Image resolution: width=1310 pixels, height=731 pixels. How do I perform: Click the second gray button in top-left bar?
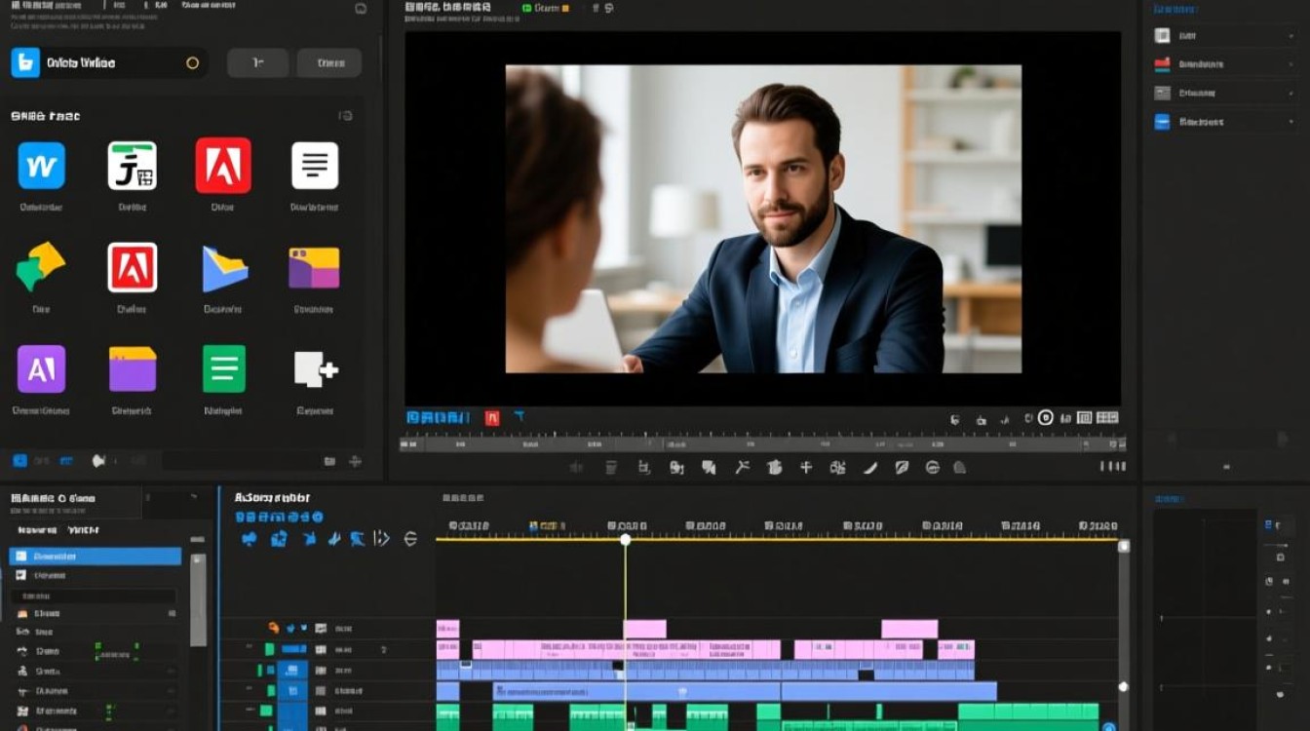[x=329, y=63]
